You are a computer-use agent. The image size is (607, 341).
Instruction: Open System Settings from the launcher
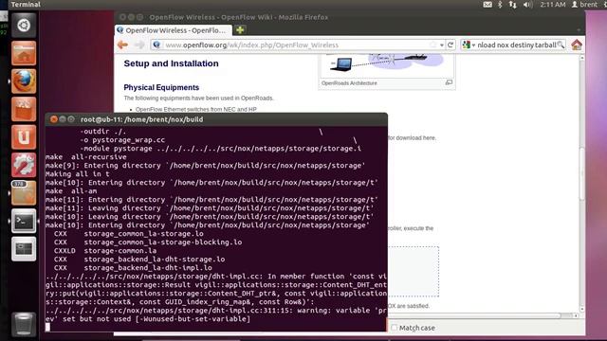click(24, 165)
